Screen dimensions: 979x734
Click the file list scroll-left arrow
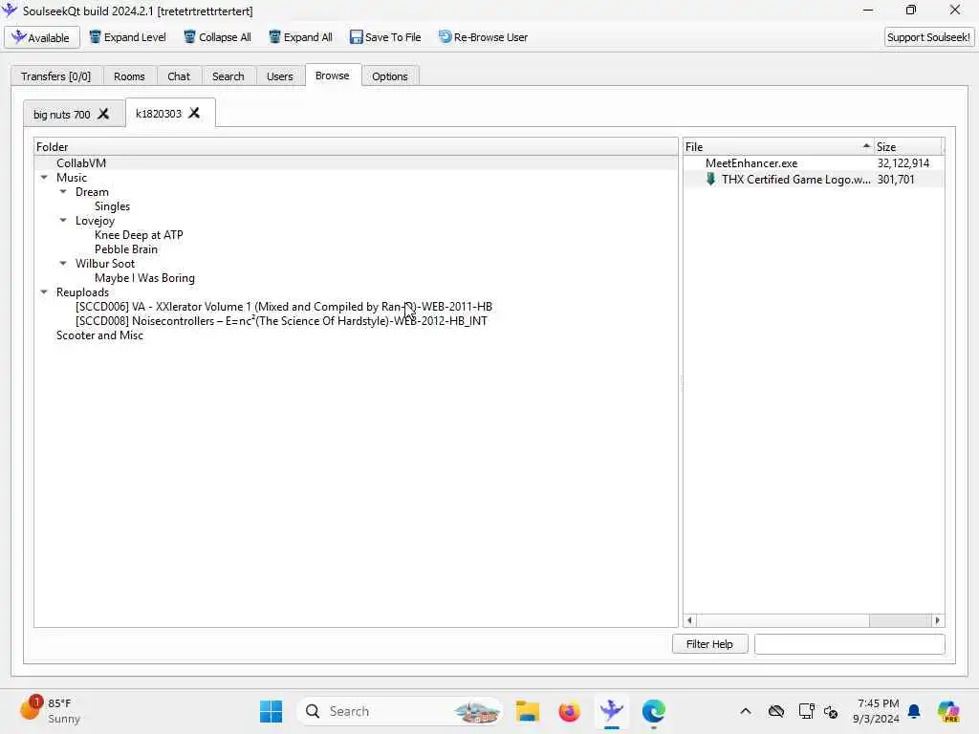[690, 620]
